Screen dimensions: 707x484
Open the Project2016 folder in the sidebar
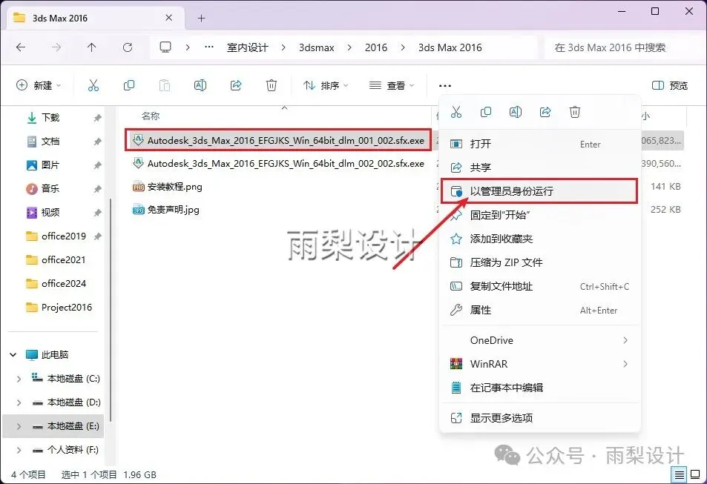point(59,308)
